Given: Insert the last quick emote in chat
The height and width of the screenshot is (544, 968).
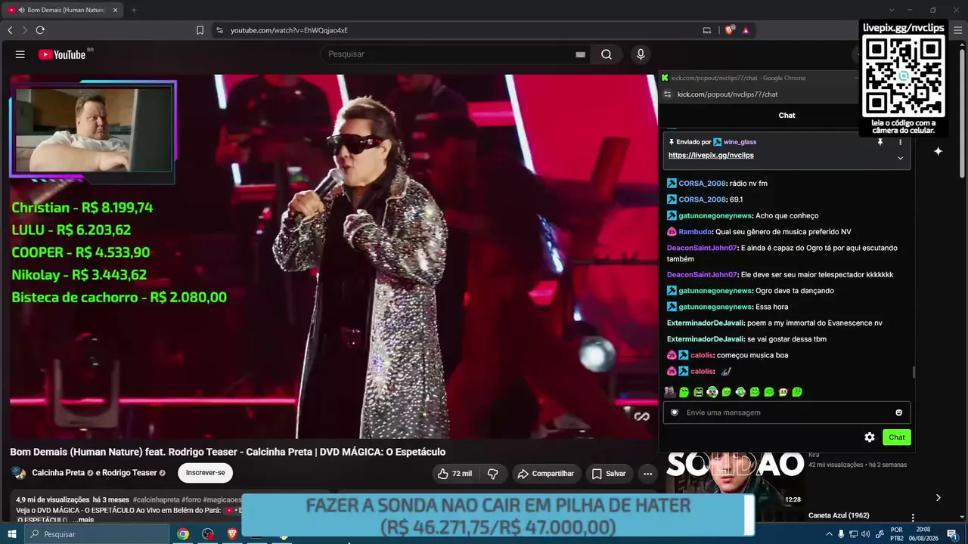Looking at the screenshot, I should (x=797, y=392).
